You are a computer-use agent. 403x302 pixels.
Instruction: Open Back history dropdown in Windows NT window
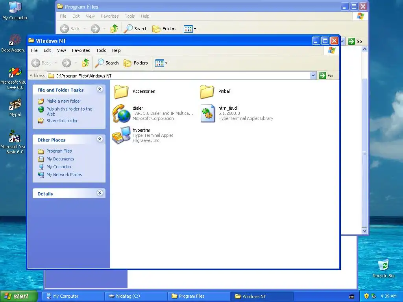point(56,63)
